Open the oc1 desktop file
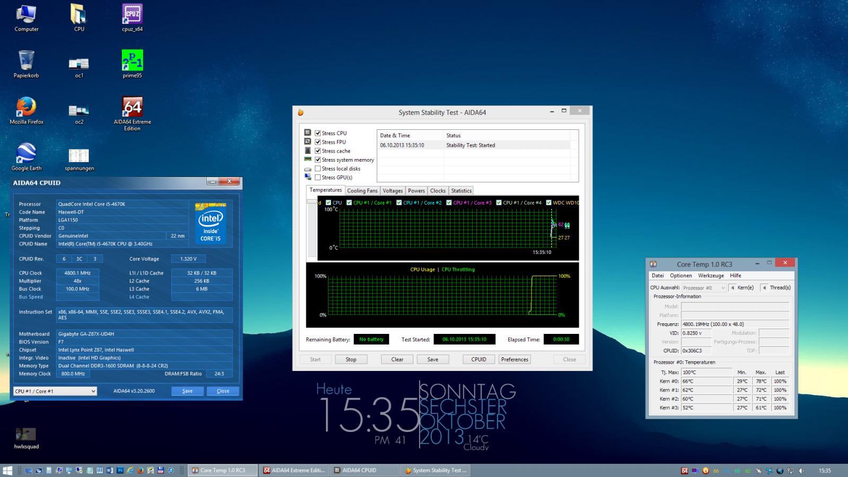Viewport: 848px width, 477px height. coord(79,67)
